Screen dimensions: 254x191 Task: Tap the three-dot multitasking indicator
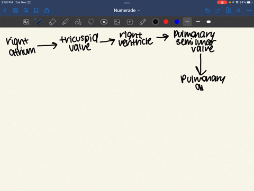tap(127, 3)
